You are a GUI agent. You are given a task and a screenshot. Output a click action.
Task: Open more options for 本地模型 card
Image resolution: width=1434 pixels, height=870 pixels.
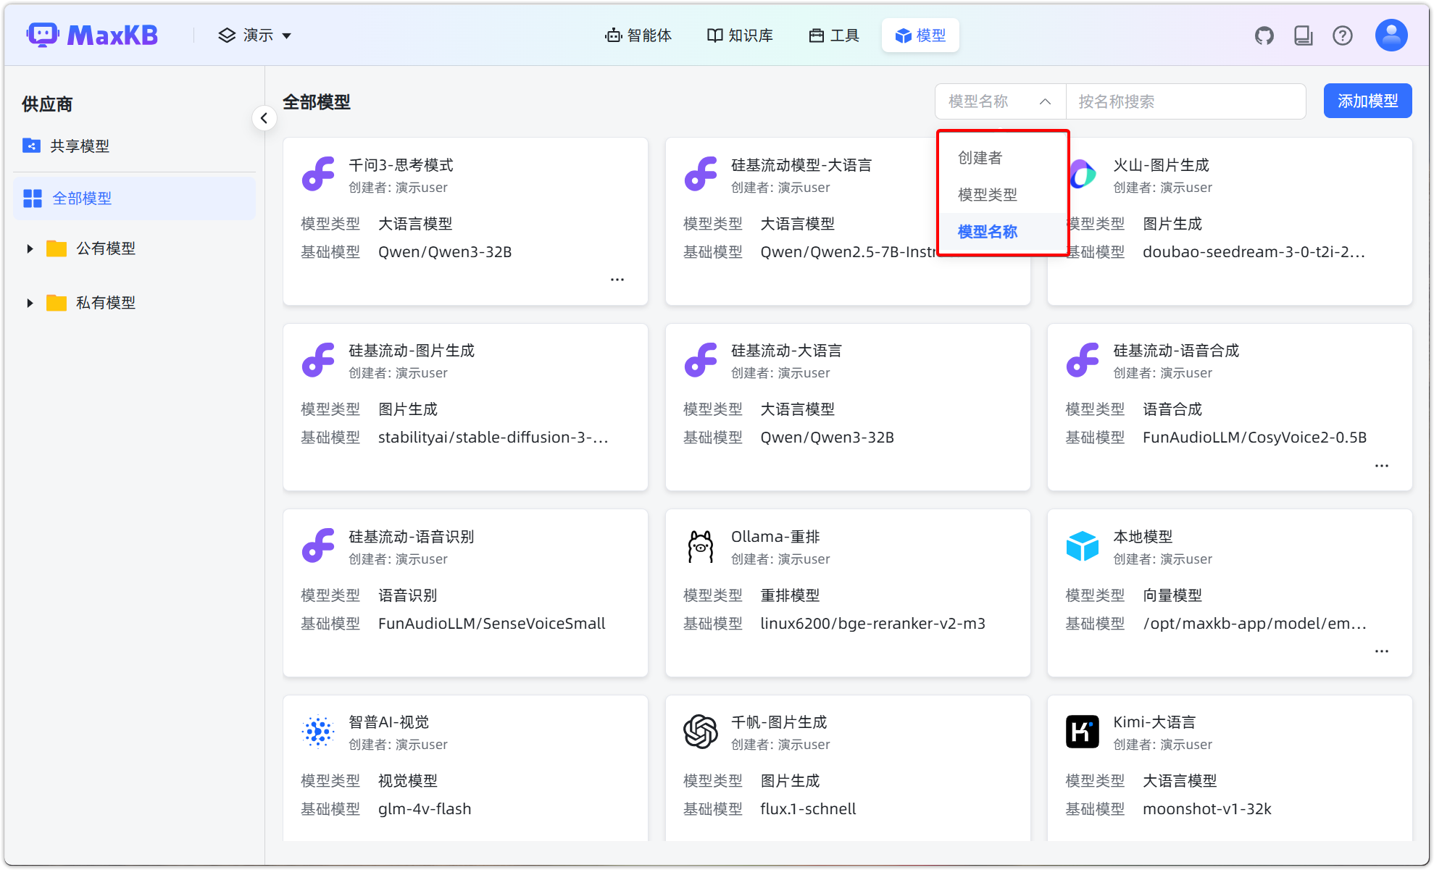[x=1381, y=651]
